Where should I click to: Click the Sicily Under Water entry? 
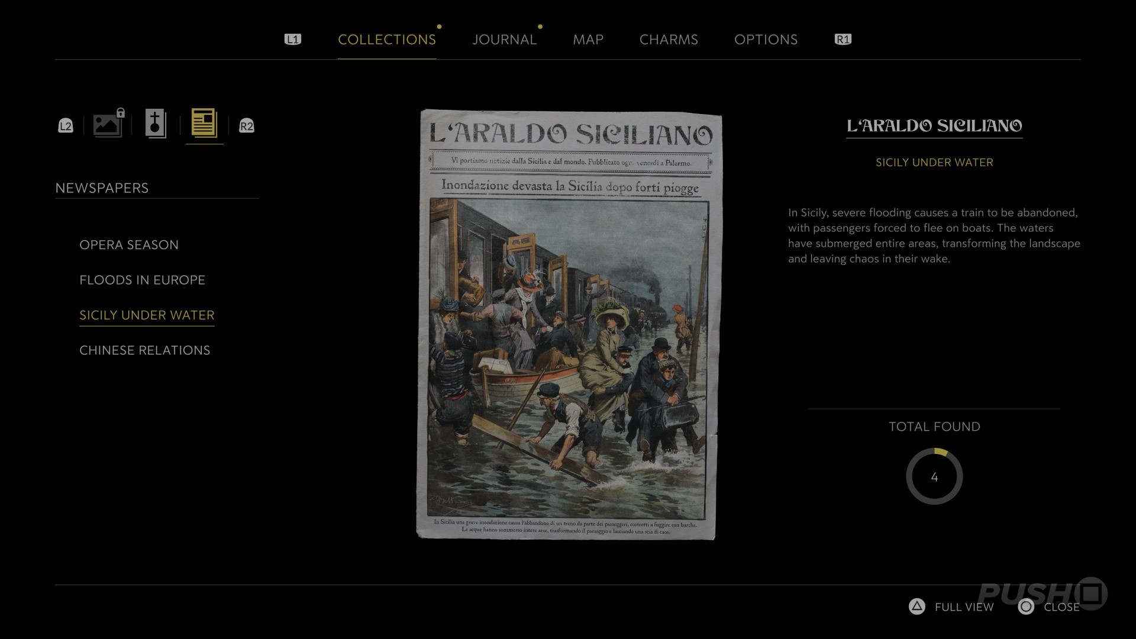[147, 315]
